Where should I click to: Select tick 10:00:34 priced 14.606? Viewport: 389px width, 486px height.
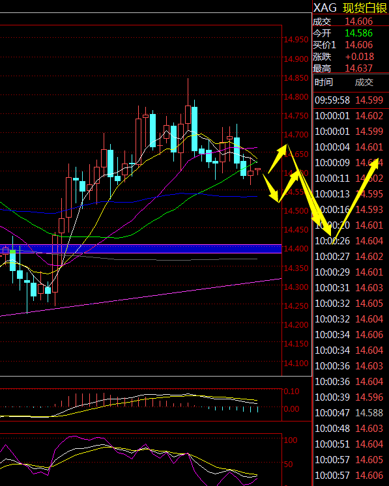pos(351,334)
